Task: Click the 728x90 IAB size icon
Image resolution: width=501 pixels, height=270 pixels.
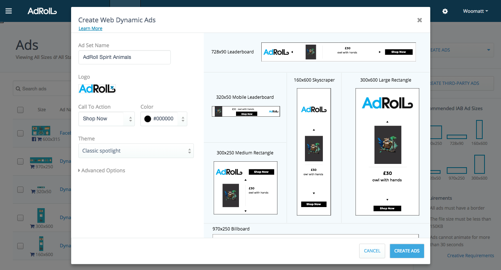Action: (457, 137)
